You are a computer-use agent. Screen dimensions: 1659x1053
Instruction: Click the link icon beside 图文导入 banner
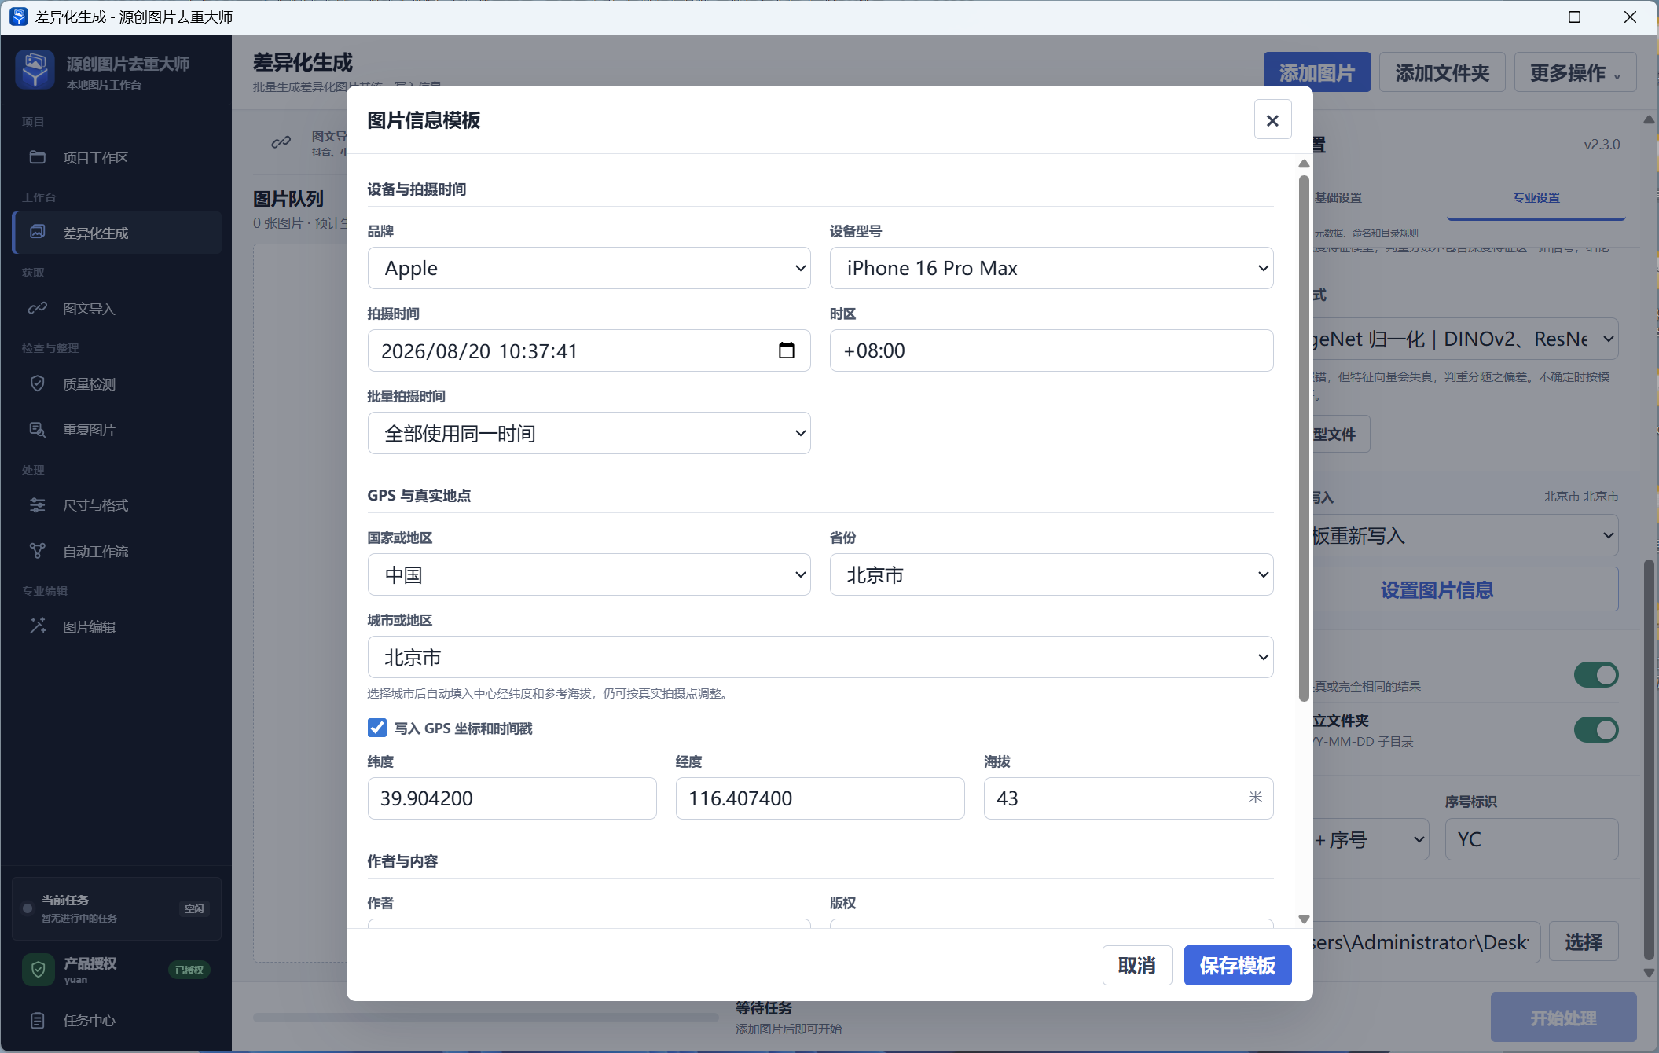click(281, 142)
